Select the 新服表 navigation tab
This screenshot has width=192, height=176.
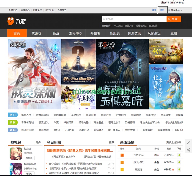[115, 33]
